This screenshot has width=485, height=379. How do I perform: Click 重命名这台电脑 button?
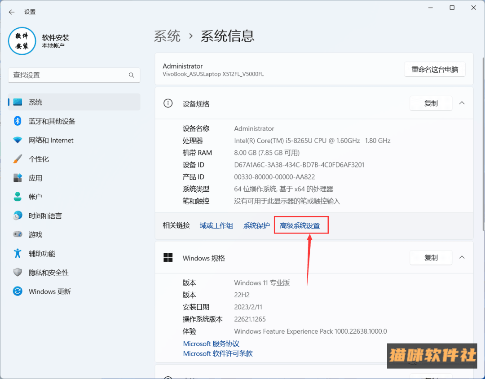[x=435, y=69]
